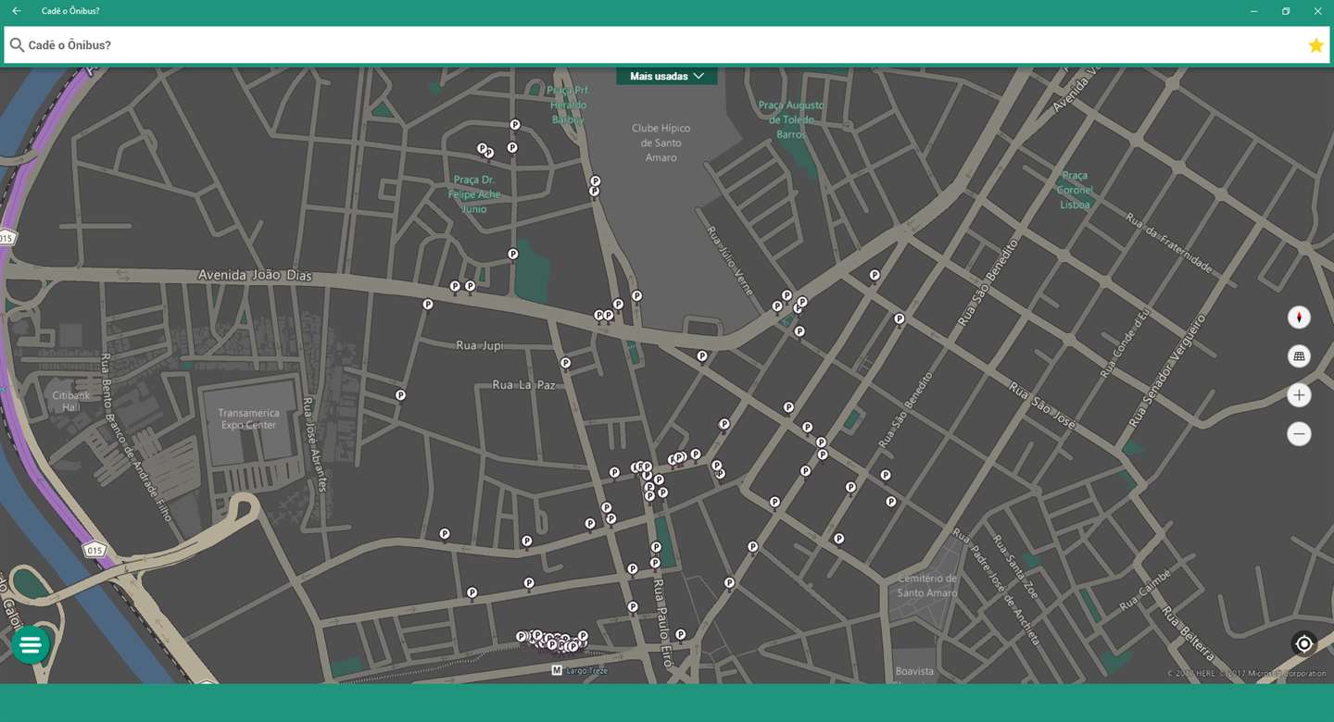This screenshot has width=1334, height=722.
Task: Select the bus stop below Praça Prof. Heraldo Barbuy
Action: click(x=515, y=125)
